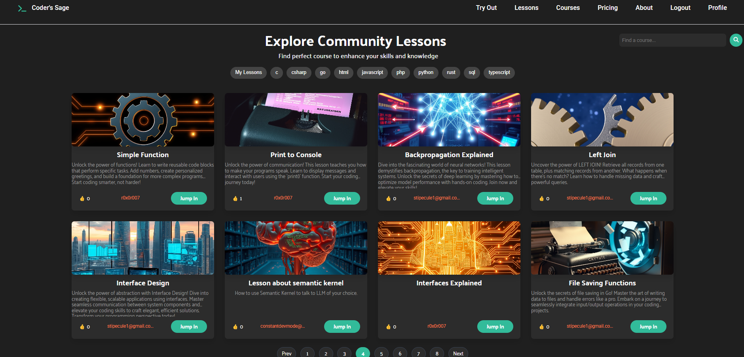Go to page 5 of lessons

click(381, 353)
